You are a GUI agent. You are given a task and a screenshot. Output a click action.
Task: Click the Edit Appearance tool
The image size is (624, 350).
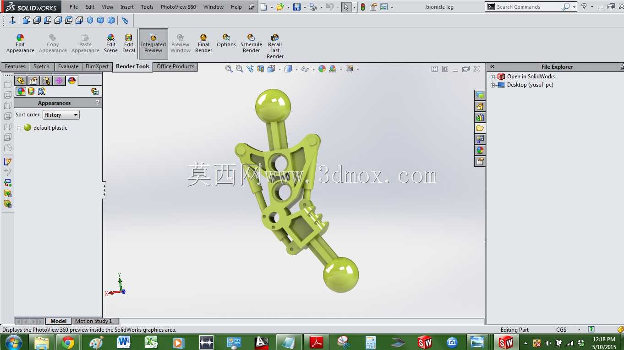(20, 44)
